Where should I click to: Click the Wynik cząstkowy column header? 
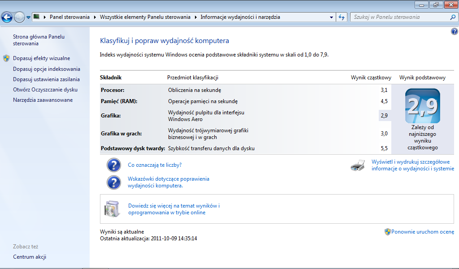[x=371, y=78]
